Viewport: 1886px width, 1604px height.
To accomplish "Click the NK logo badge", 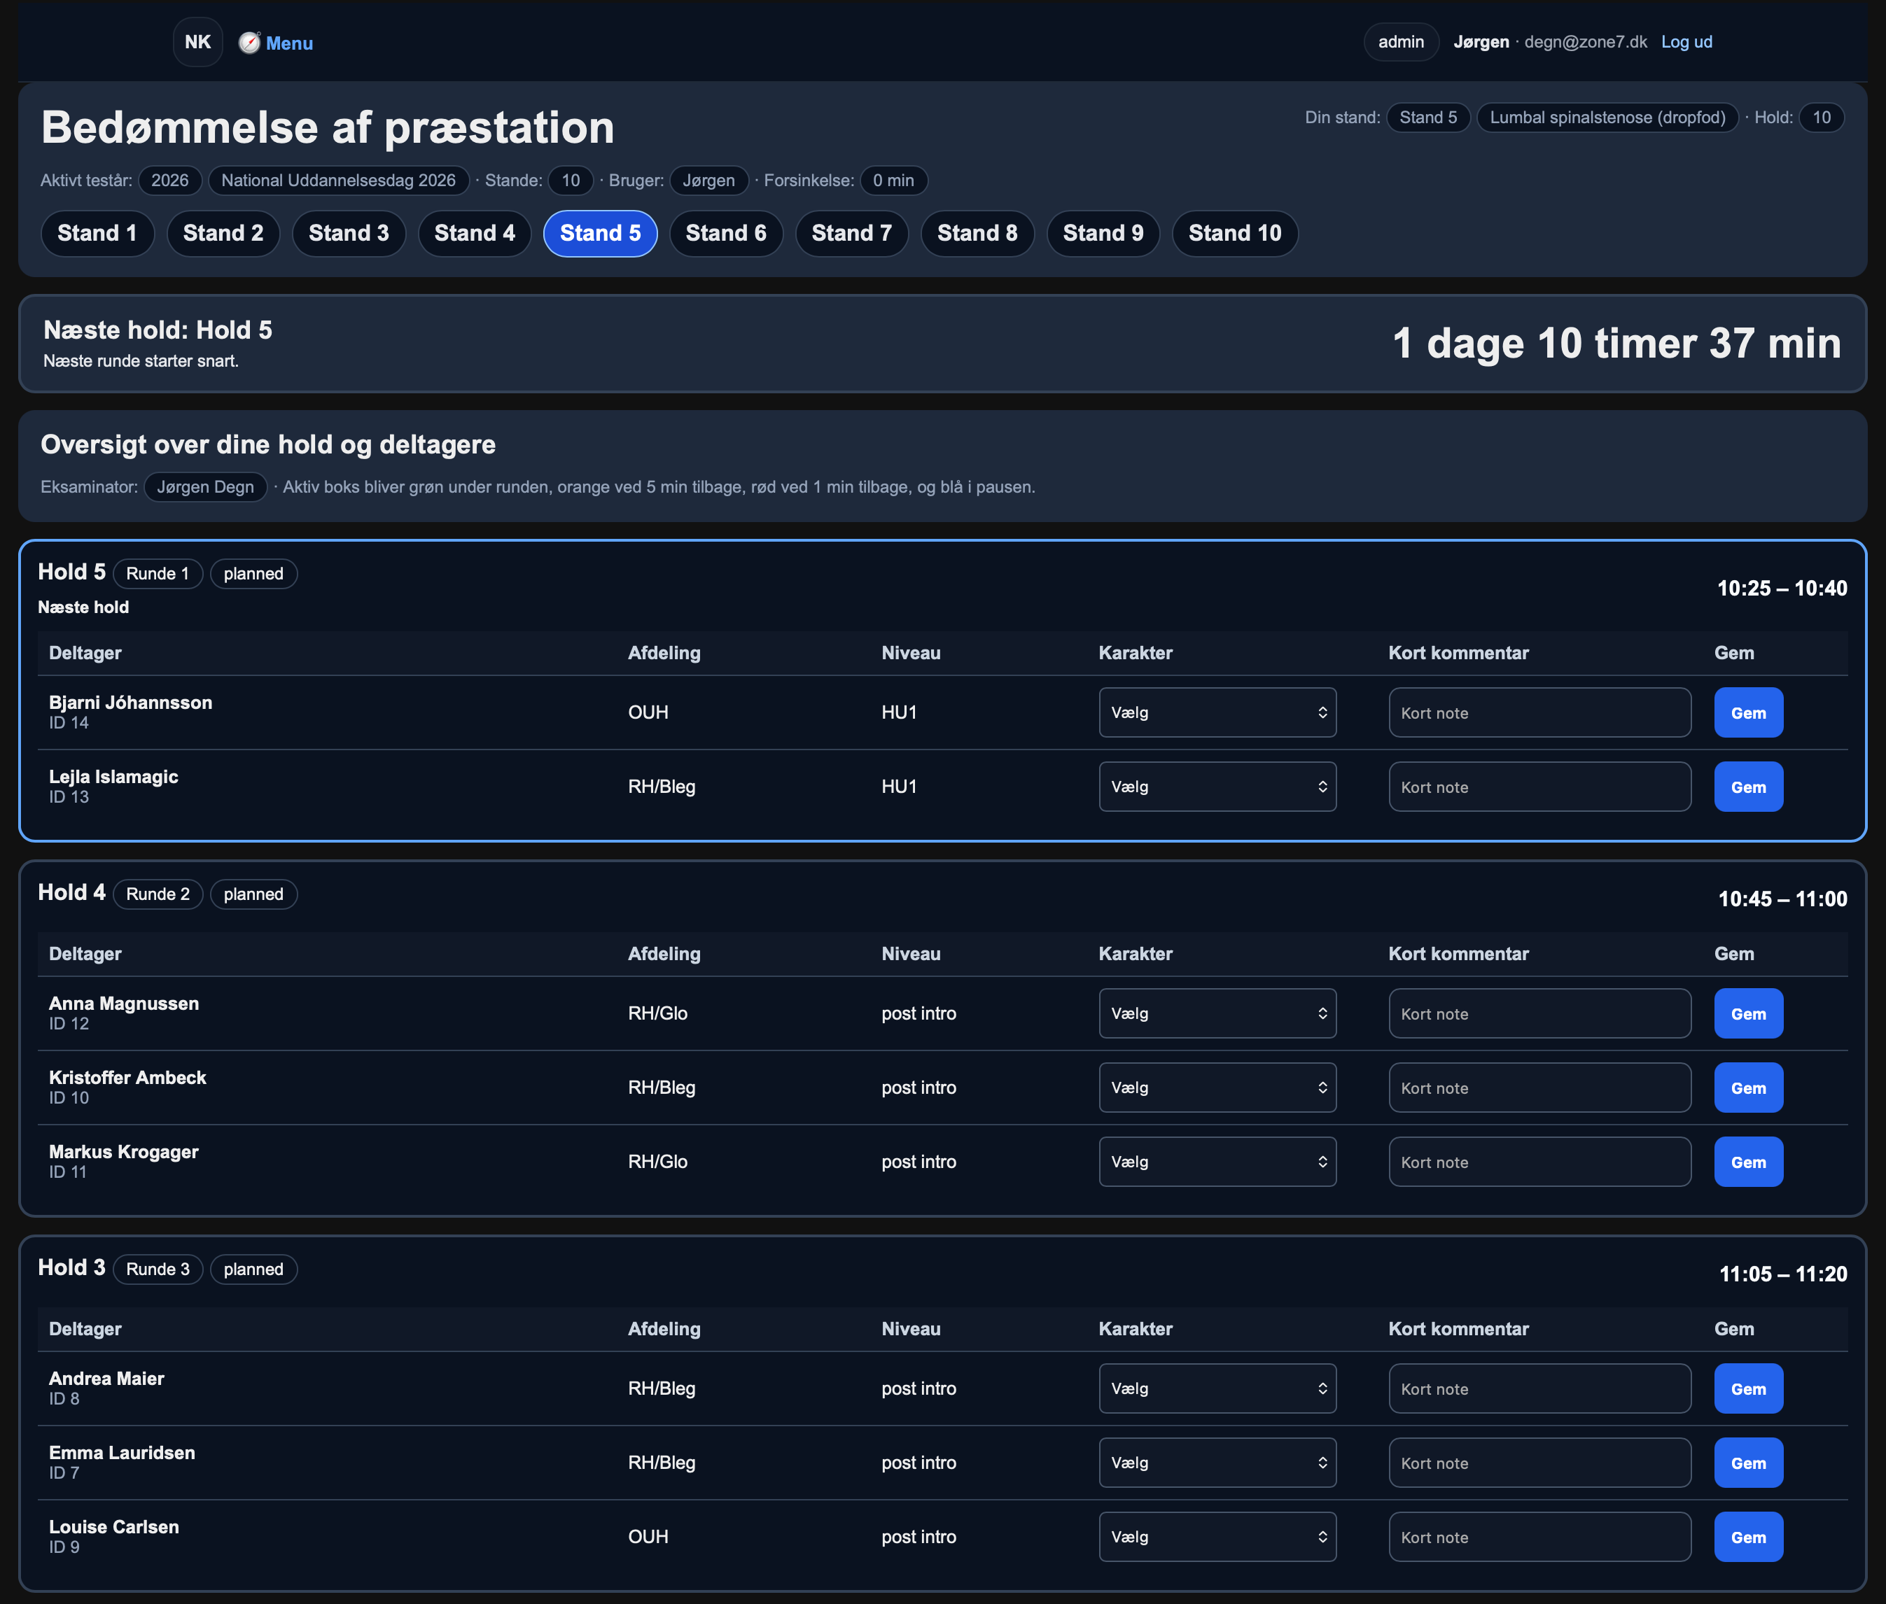I will click(197, 42).
